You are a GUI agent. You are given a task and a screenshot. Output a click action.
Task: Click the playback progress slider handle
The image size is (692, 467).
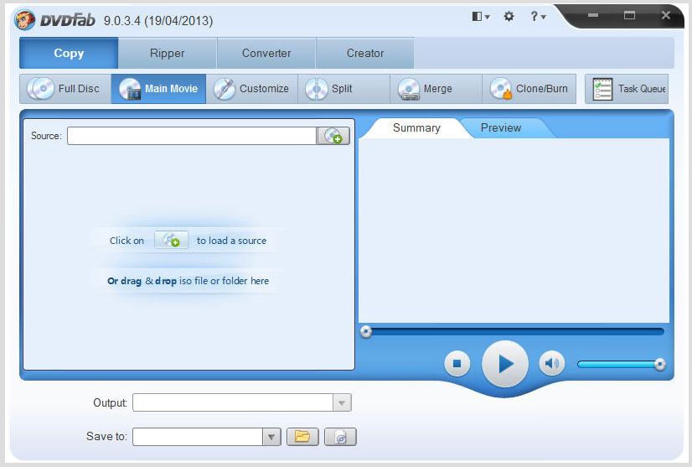pos(366,331)
